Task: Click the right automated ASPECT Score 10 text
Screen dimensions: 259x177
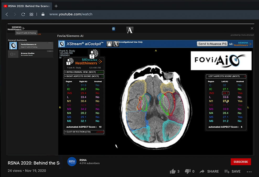Action: coord(84,127)
